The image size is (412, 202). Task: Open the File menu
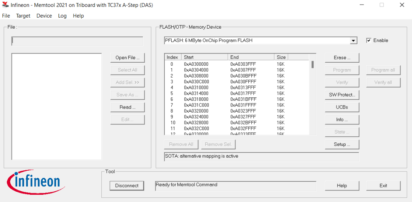click(x=6, y=16)
